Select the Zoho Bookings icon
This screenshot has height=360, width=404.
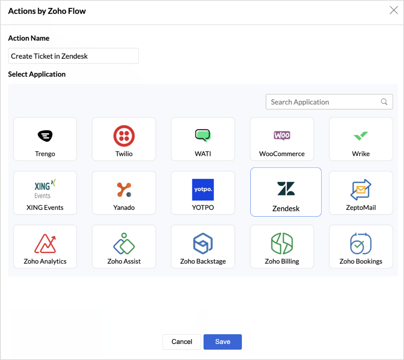361,243
